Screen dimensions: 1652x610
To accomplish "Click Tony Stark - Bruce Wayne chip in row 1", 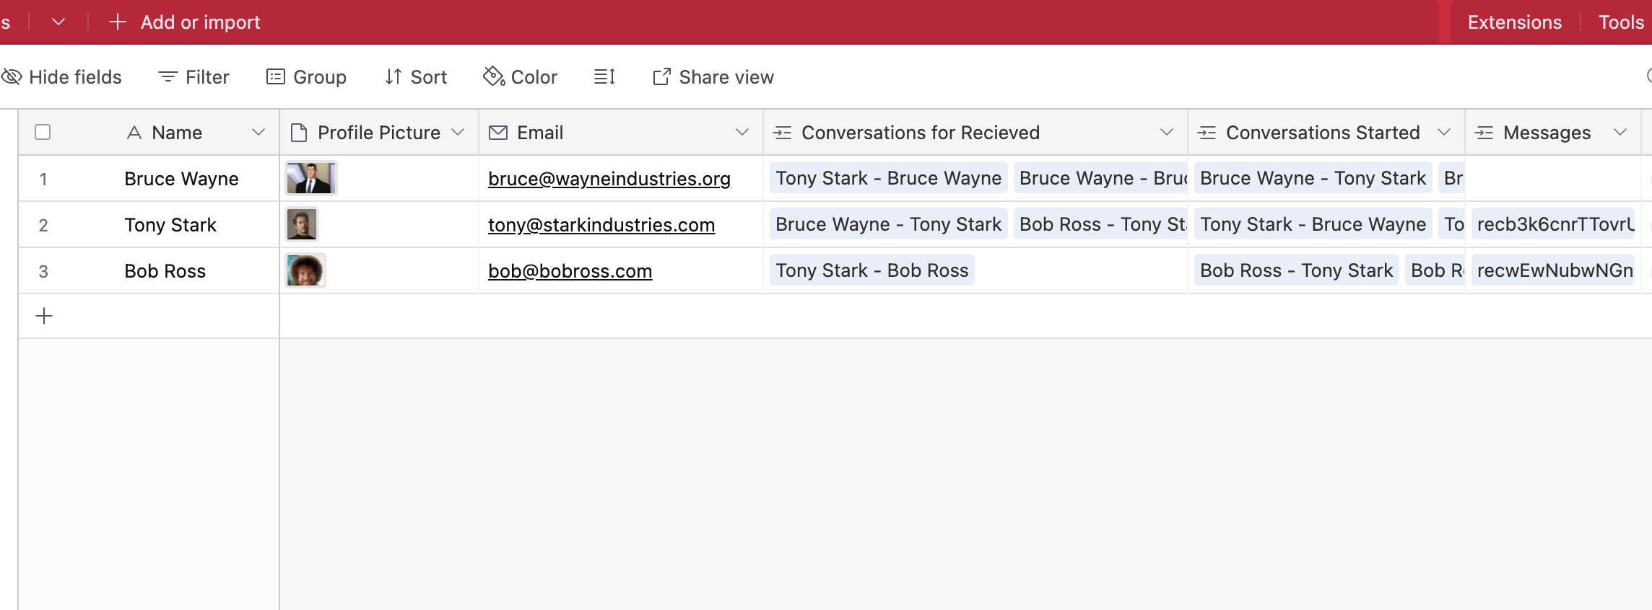I will click(889, 178).
